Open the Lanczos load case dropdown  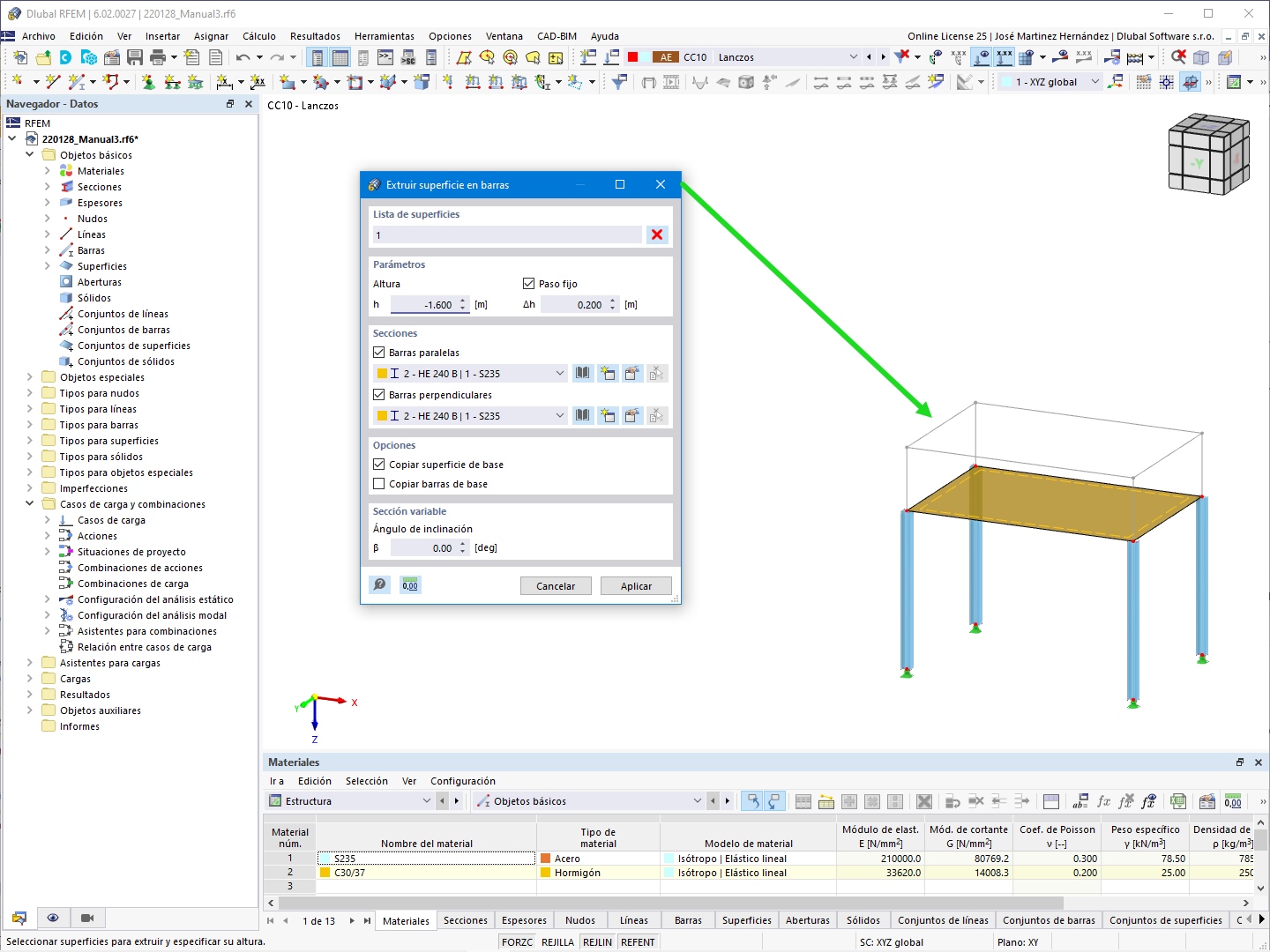click(853, 57)
